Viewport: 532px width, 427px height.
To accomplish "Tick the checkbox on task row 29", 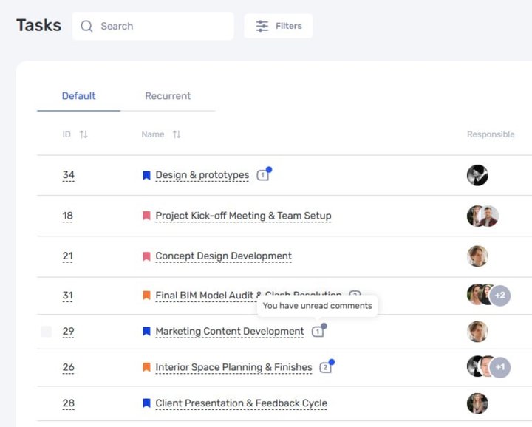I will 47,332.
